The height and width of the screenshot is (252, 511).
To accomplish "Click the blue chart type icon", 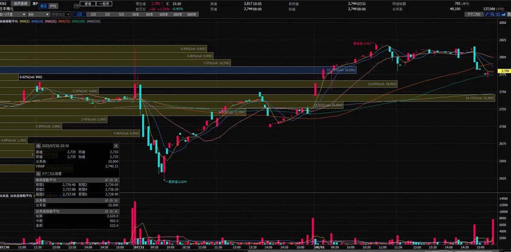I will 503,14.
